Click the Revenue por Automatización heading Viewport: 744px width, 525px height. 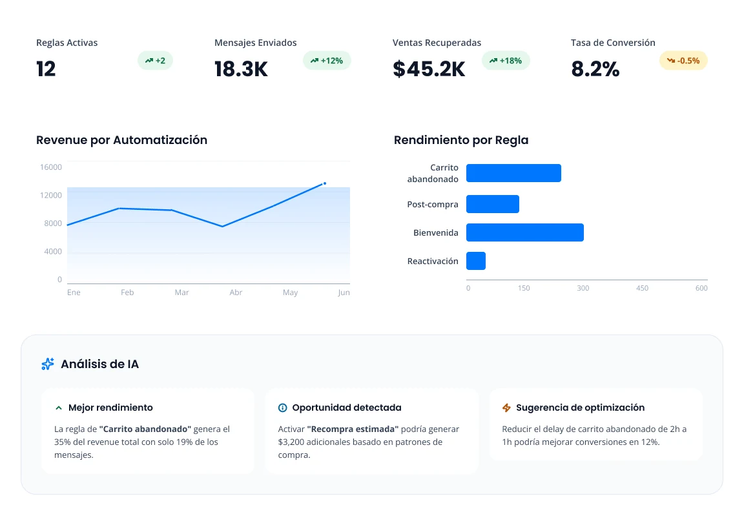pyautogui.click(x=122, y=140)
